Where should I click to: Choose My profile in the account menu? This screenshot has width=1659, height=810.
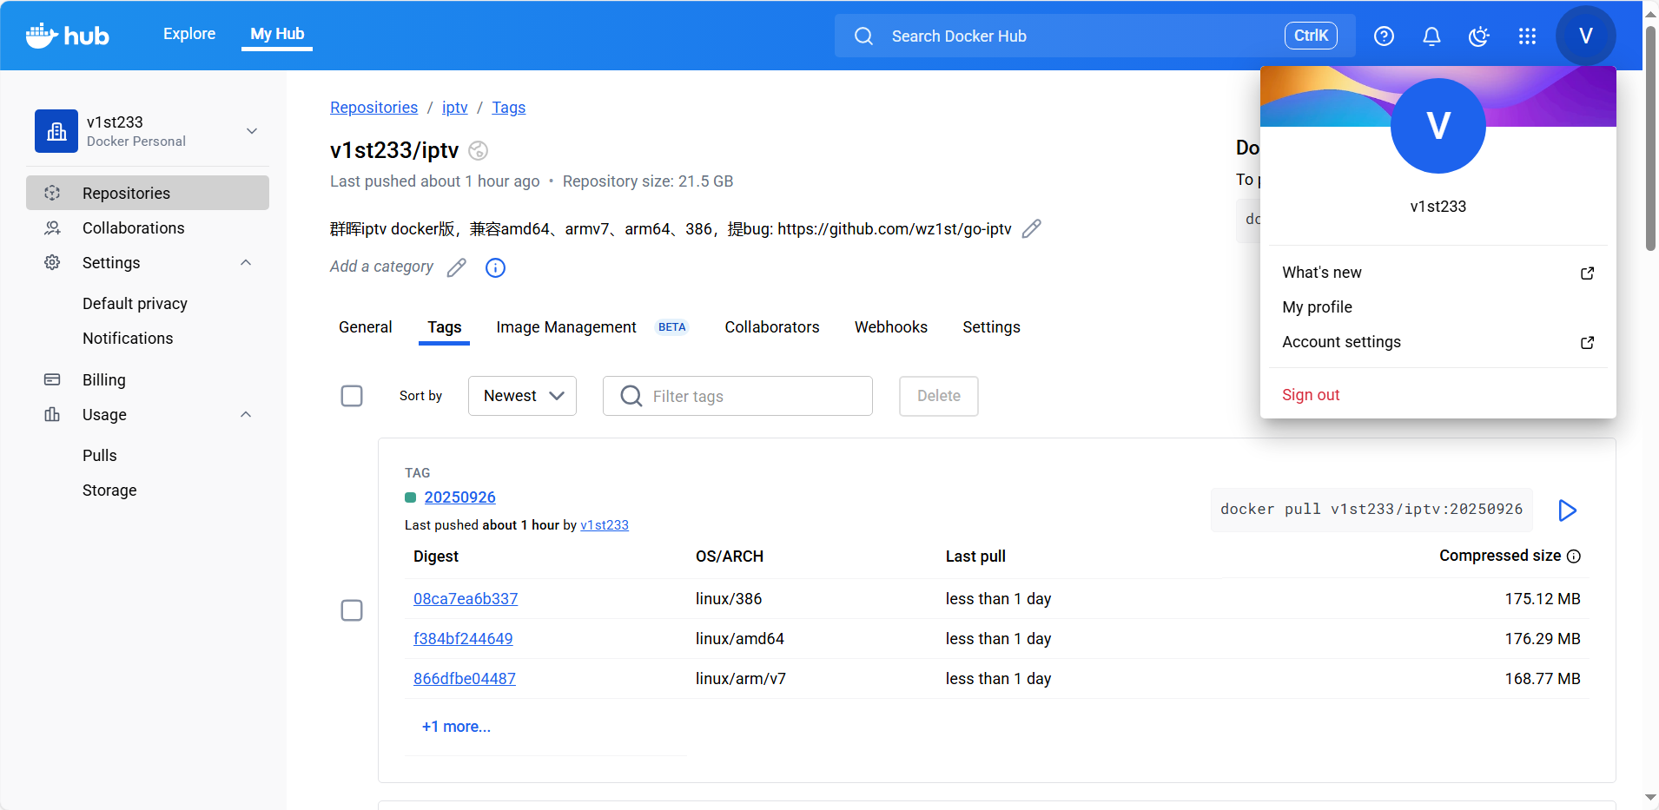[x=1317, y=307]
